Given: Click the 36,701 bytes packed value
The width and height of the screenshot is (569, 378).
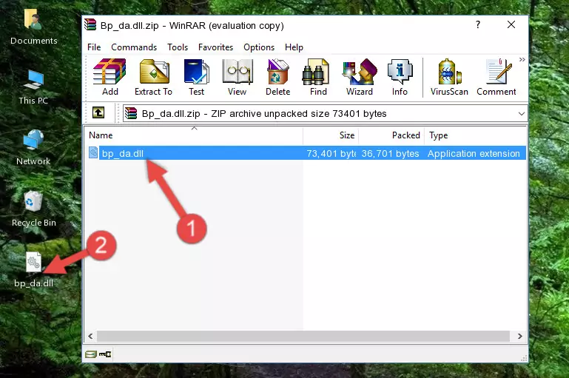Looking at the screenshot, I should point(390,153).
